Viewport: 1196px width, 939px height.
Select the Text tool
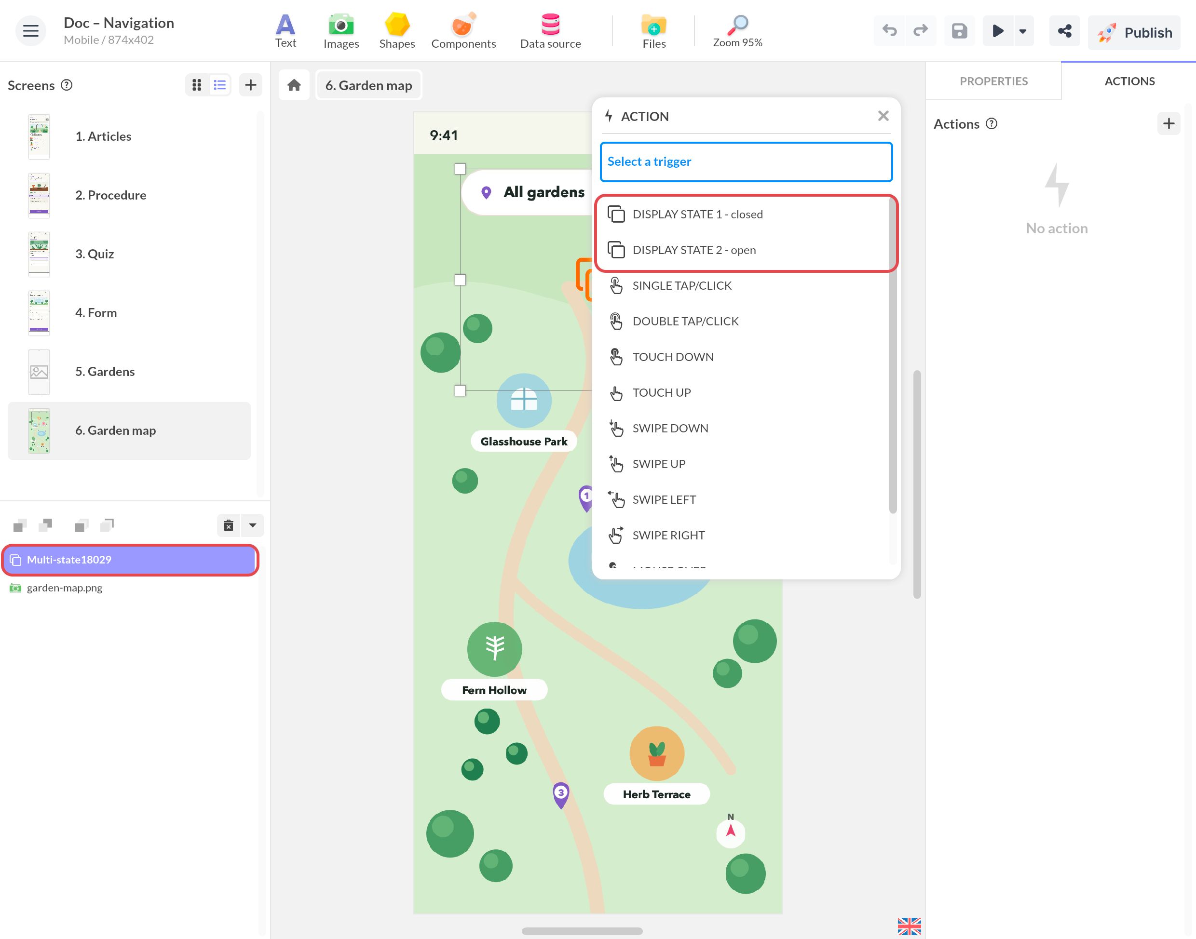coord(285,31)
